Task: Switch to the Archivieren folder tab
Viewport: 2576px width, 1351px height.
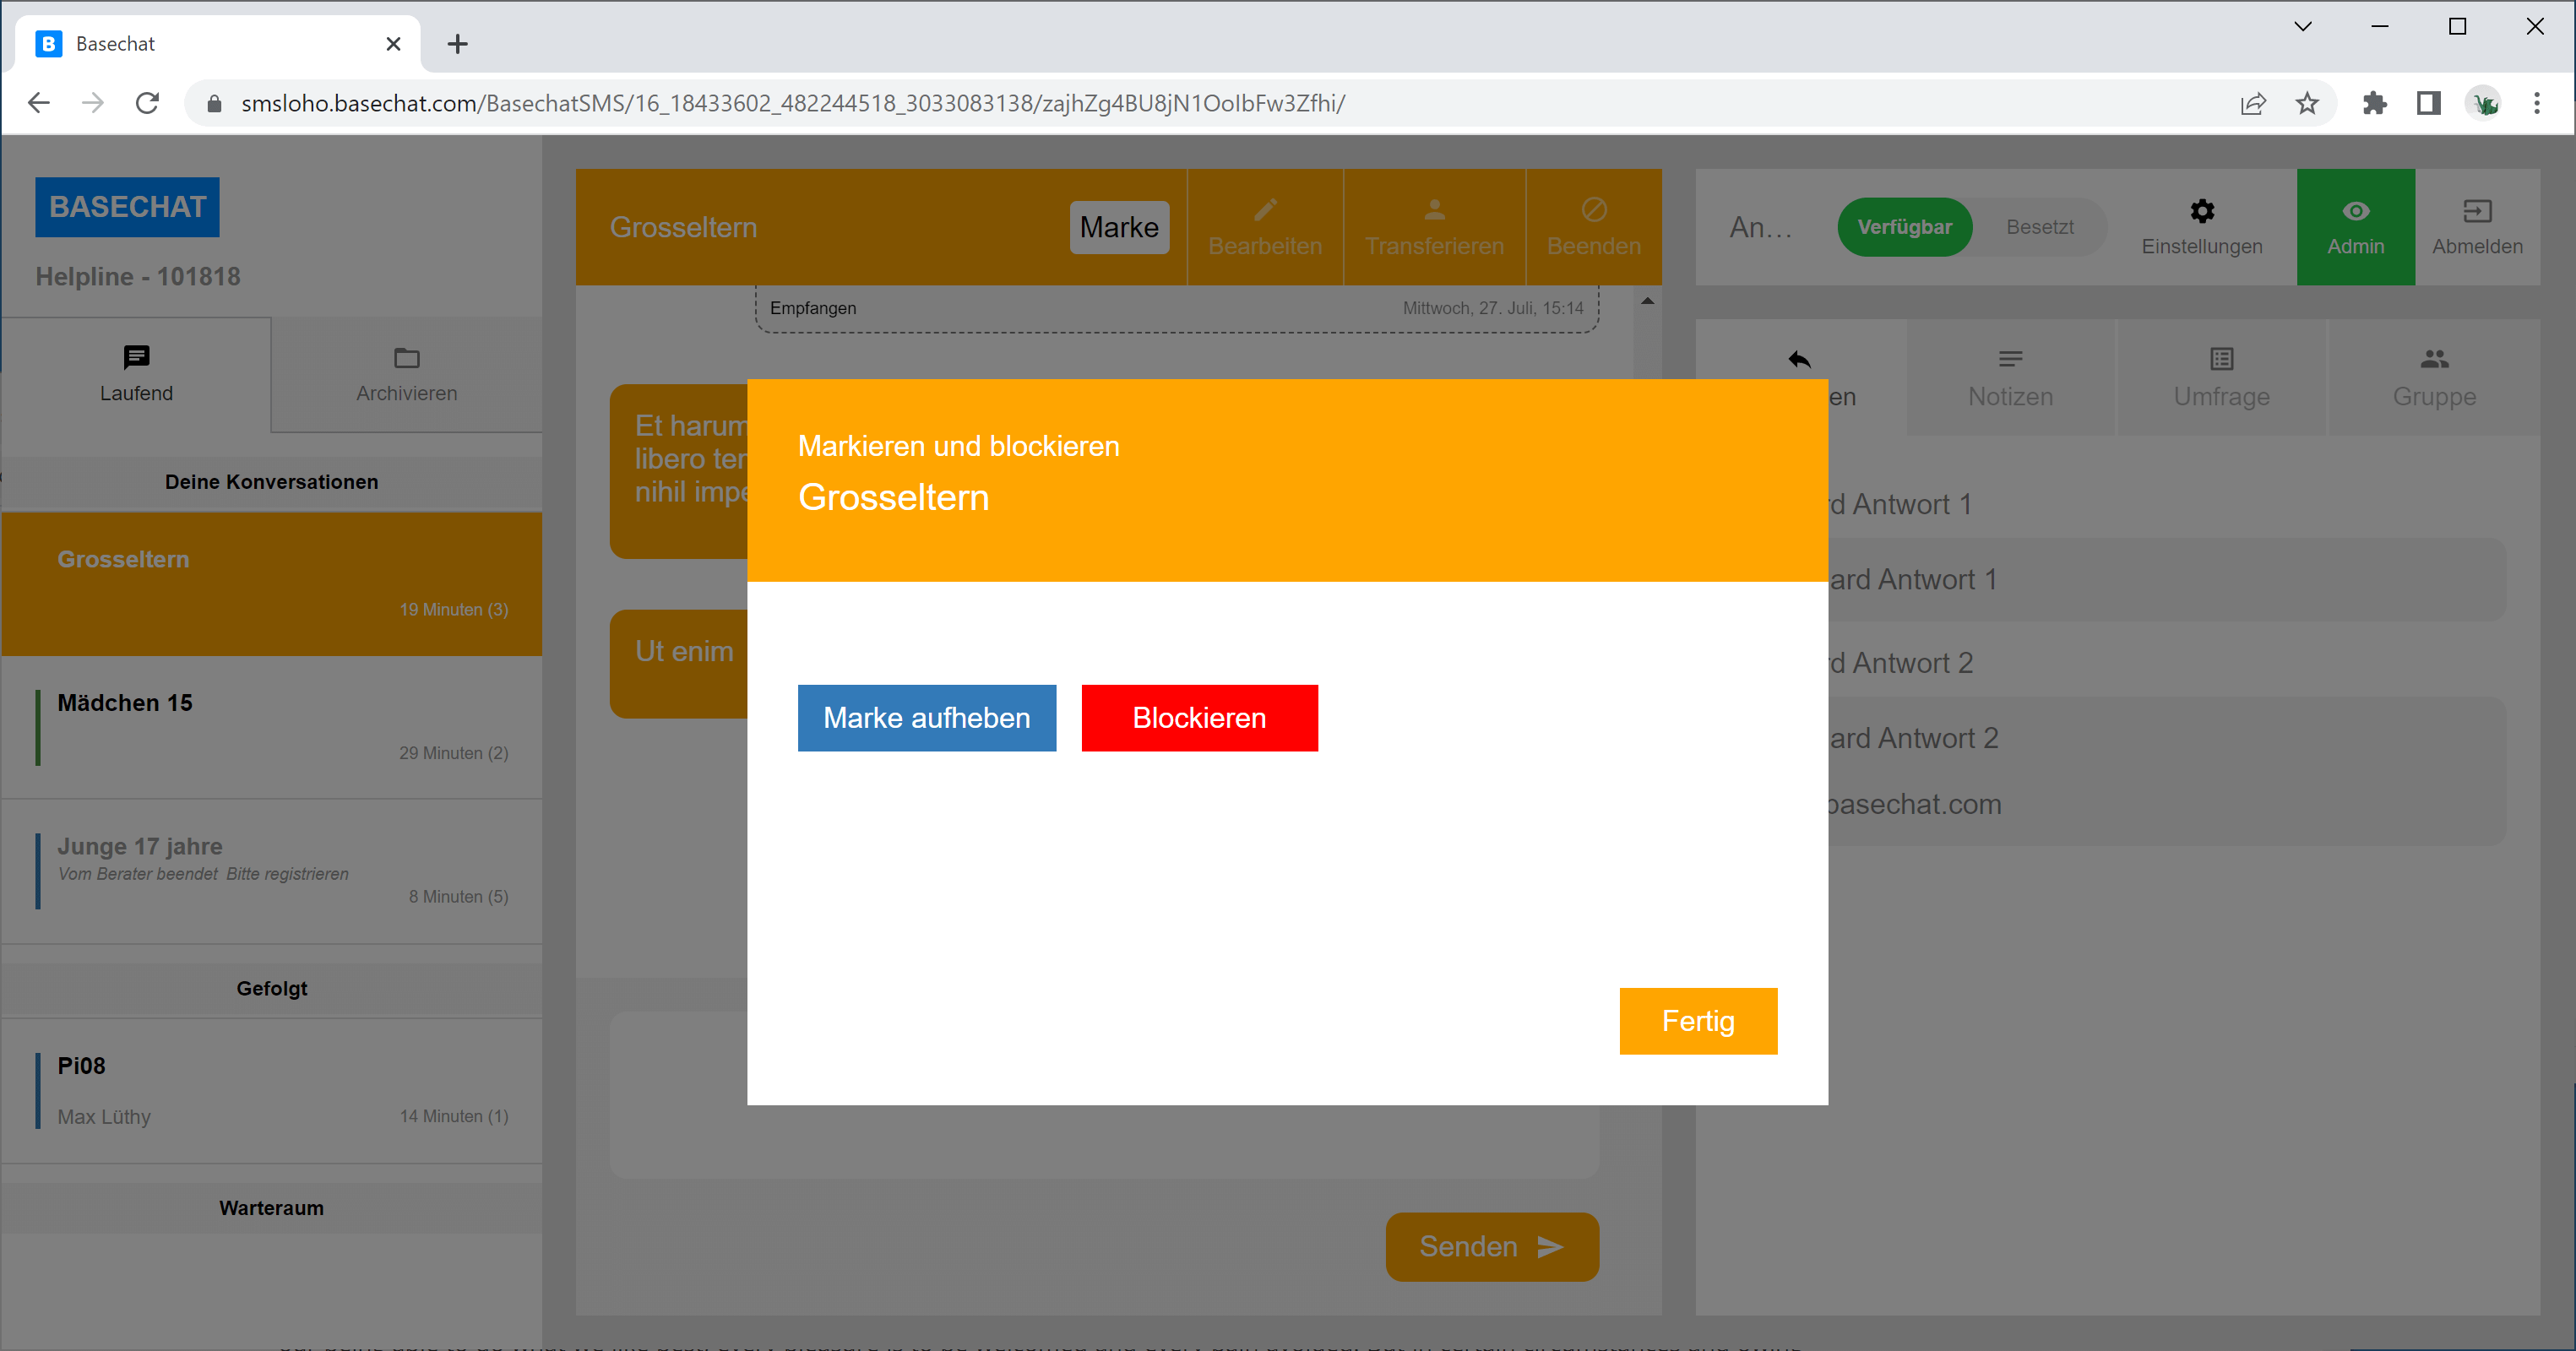Action: tap(406, 374)
